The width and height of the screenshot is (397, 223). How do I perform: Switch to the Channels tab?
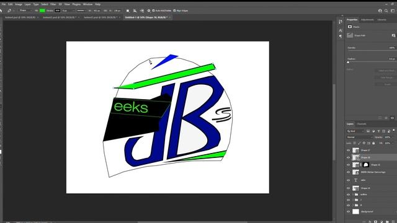pos(362,124)
